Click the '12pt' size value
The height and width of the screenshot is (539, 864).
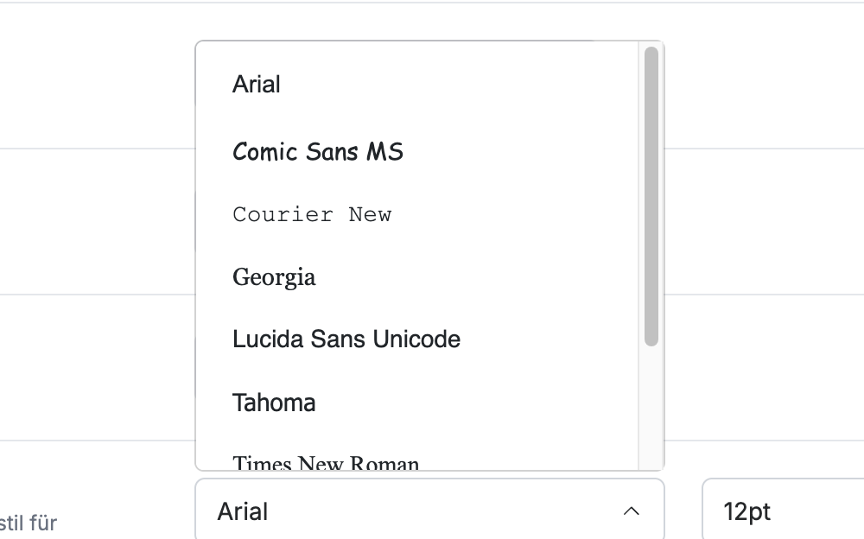pyautogui.click(x=746, y=512)
